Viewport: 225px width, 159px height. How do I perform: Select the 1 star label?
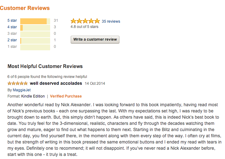point(12,47)
